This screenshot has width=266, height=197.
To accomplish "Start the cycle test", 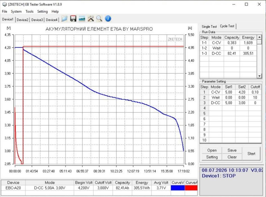I will (x=251, y=154).
